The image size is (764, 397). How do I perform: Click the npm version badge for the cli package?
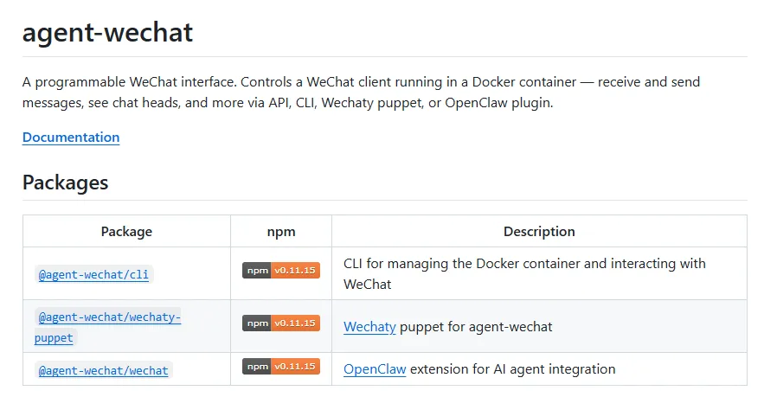click(281, 270)
